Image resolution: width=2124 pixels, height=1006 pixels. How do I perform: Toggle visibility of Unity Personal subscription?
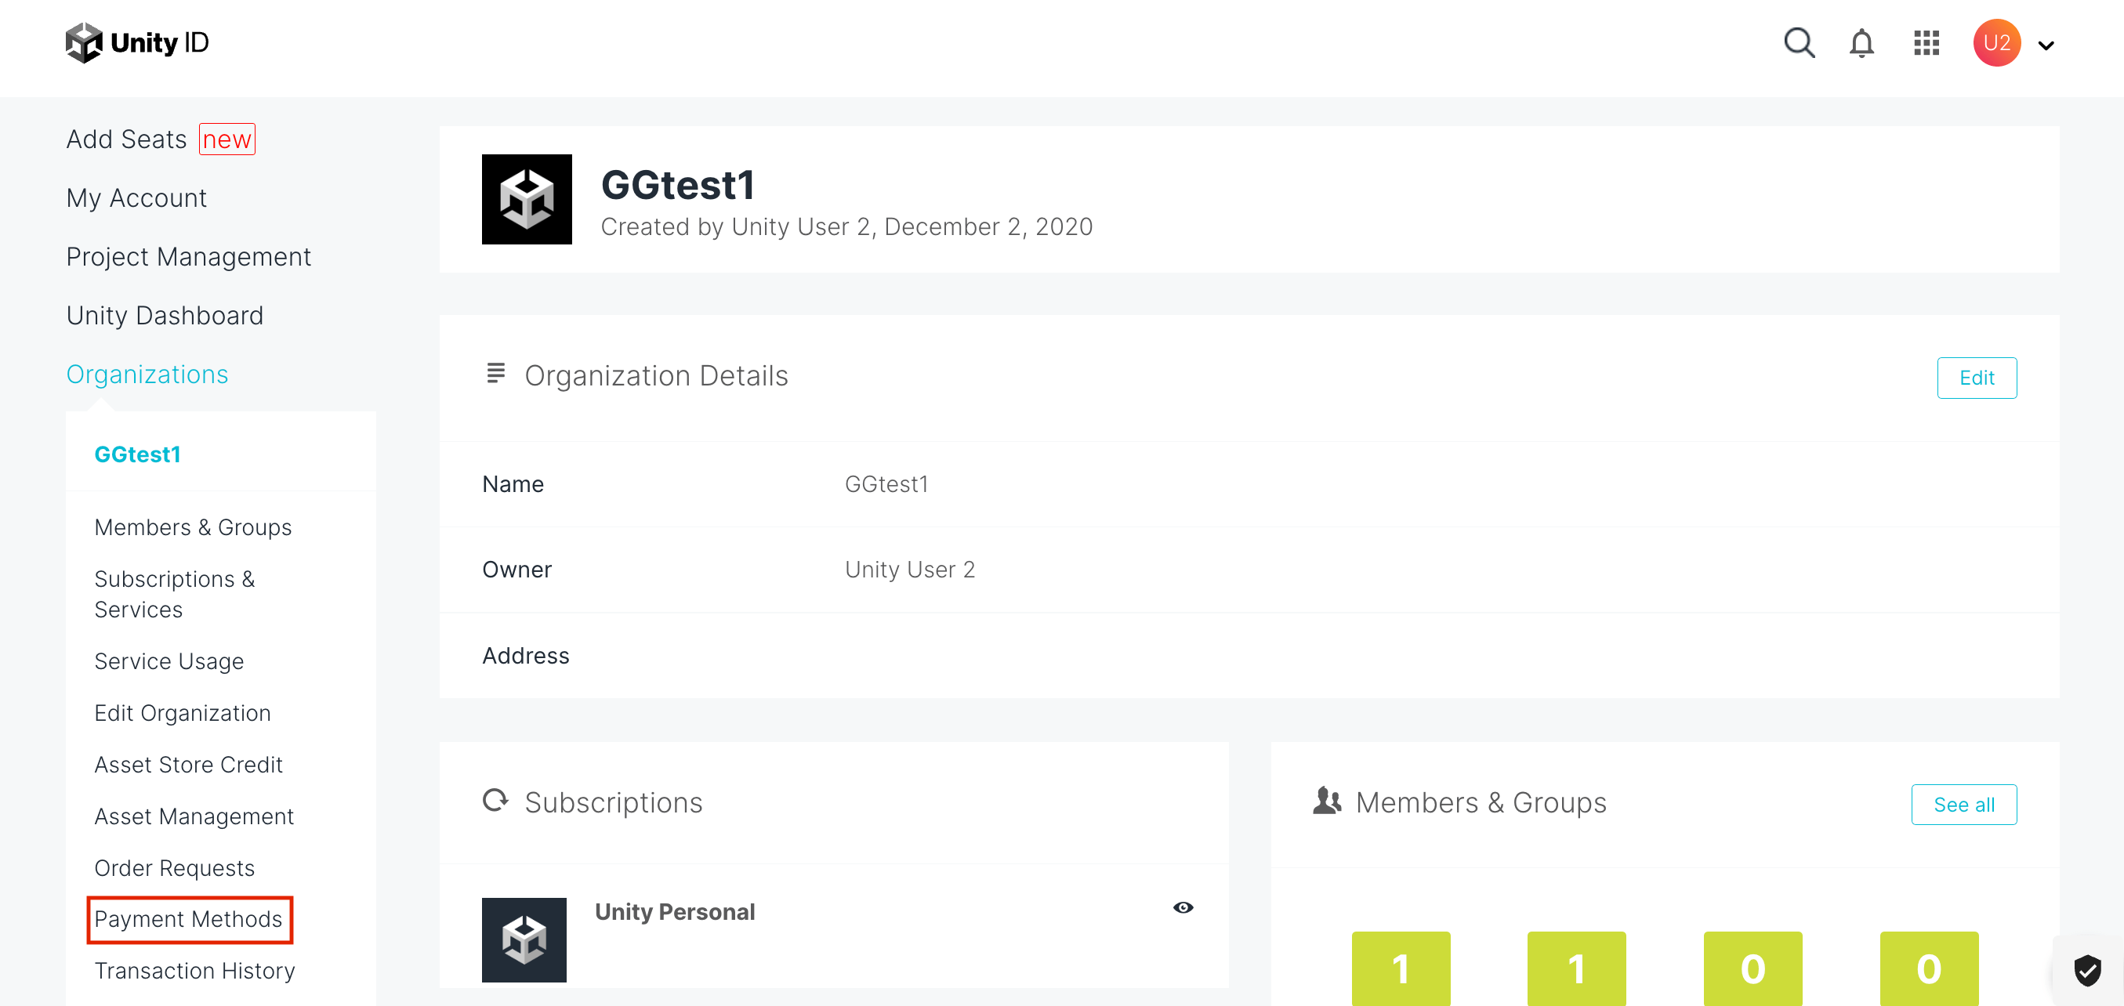point(1183,907)
